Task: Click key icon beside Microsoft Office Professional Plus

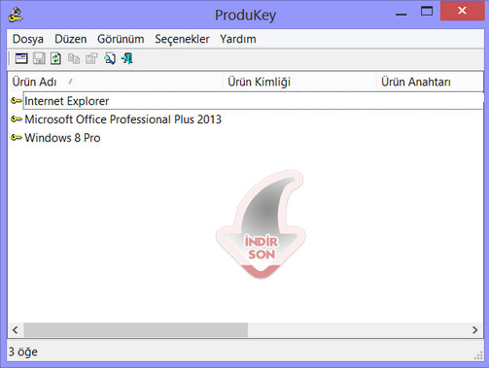Action: 17,119
